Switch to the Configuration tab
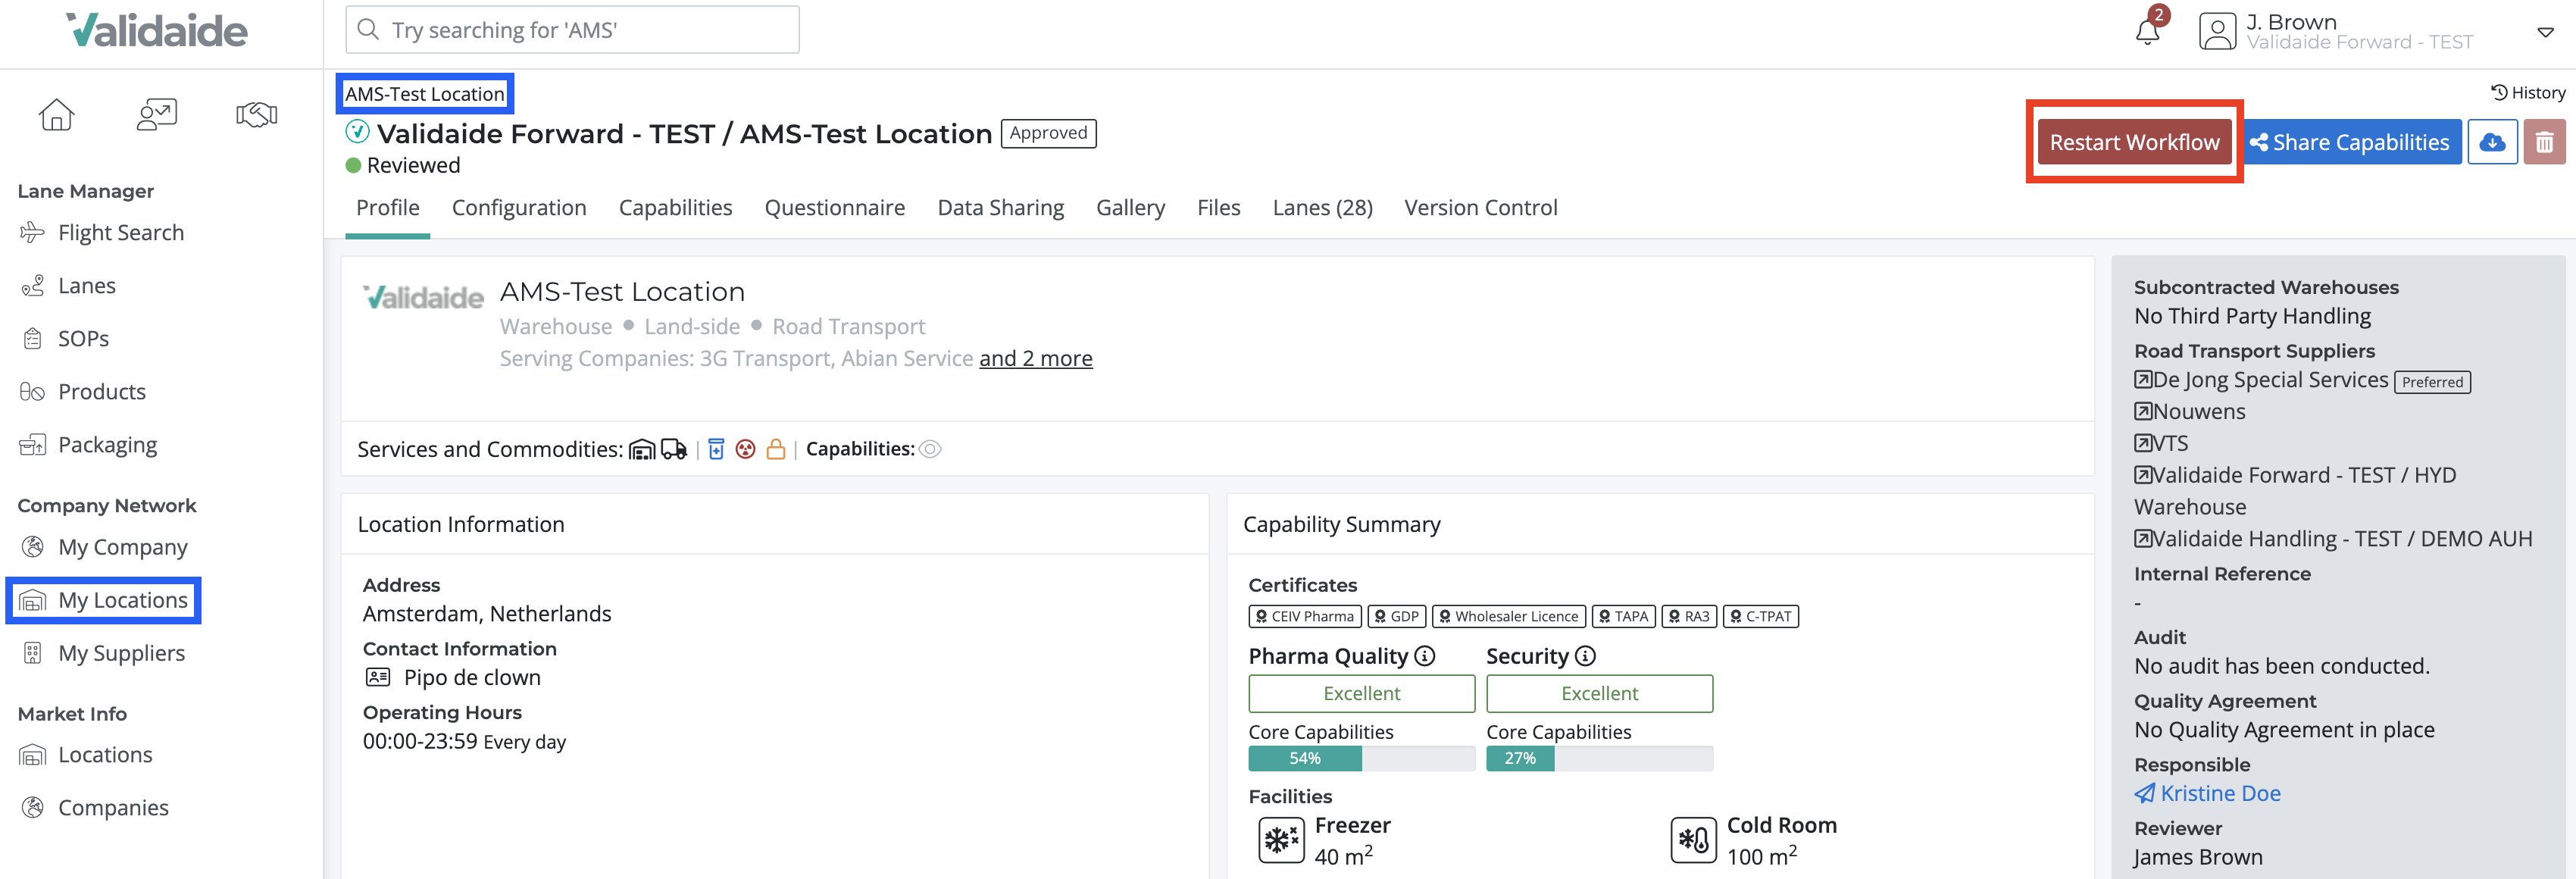 [x=519, y=208]
